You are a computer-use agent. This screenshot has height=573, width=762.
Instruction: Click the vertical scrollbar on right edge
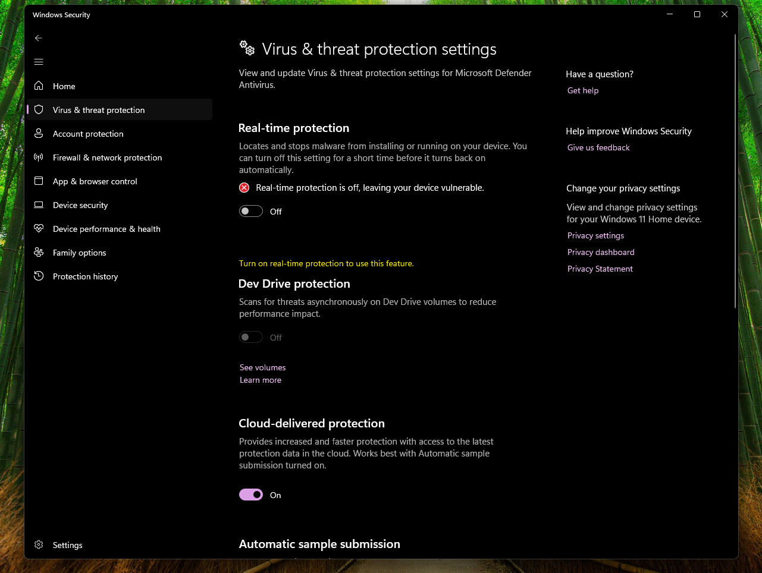click(x=735, y=171)
